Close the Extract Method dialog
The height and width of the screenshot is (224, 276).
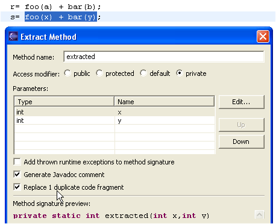click(x=263, y=37)
